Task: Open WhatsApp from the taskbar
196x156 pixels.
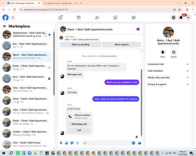Action: [18, 153]
